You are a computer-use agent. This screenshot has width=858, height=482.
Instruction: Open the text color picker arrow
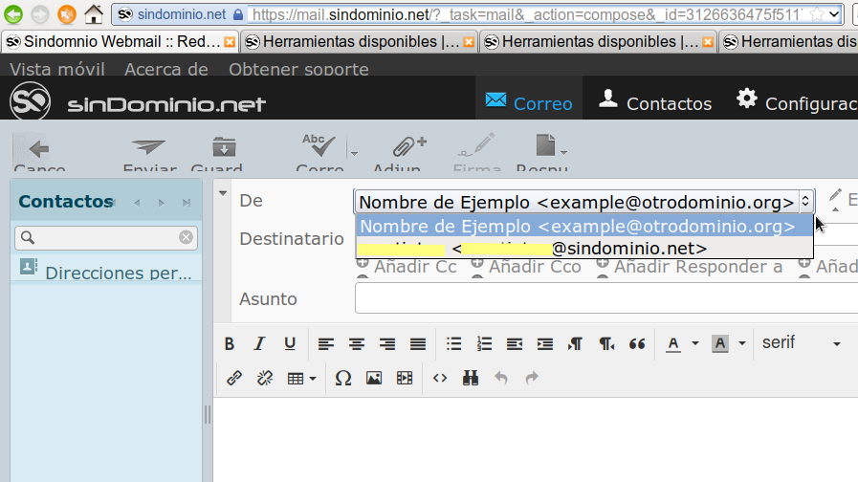pyautogui.click(x=695, y=344)
